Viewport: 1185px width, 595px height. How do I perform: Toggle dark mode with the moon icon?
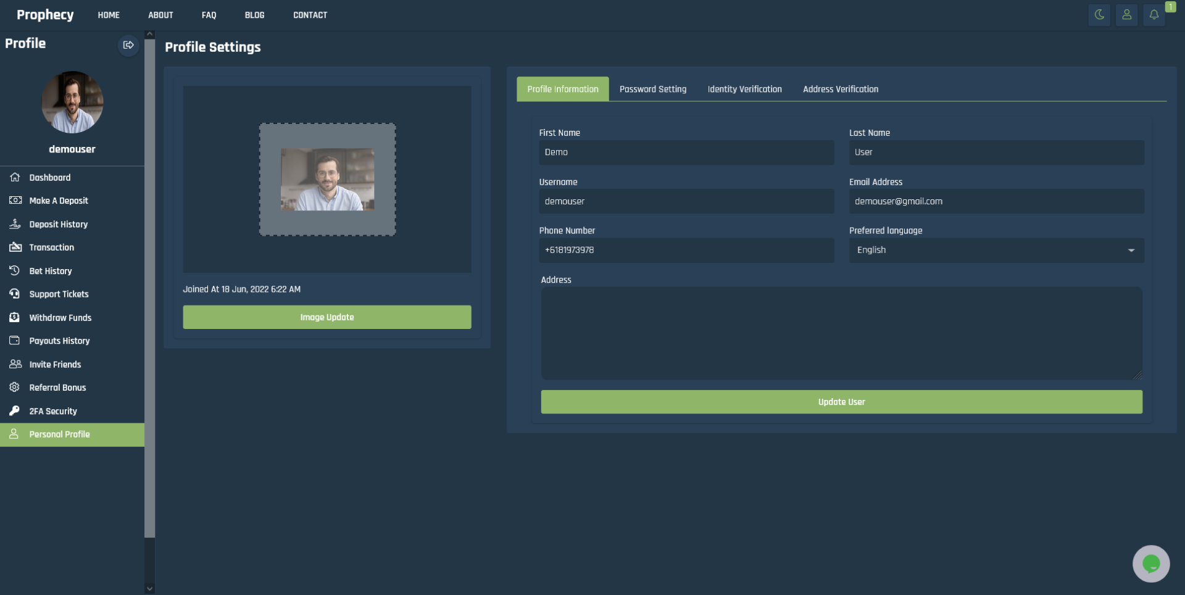click(1099, 15)
